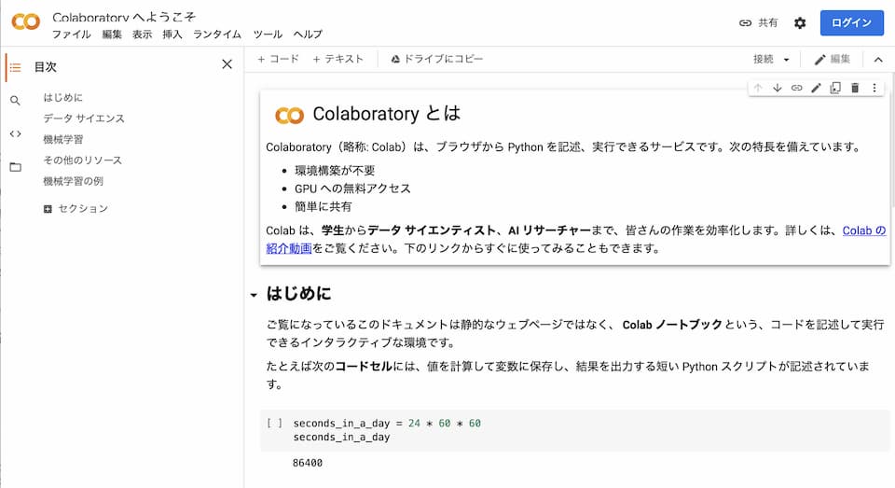Open the code snippets panel icon
The height and width of the screenshot is (488, 895).
click(15, 133)
